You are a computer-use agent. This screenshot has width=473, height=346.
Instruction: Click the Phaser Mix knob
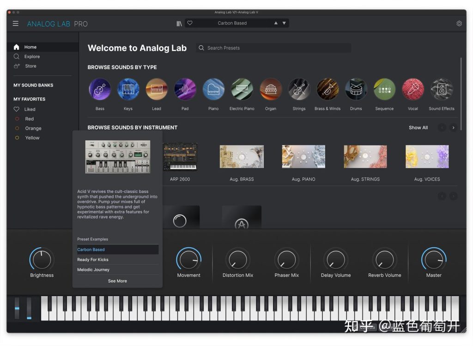286,259
